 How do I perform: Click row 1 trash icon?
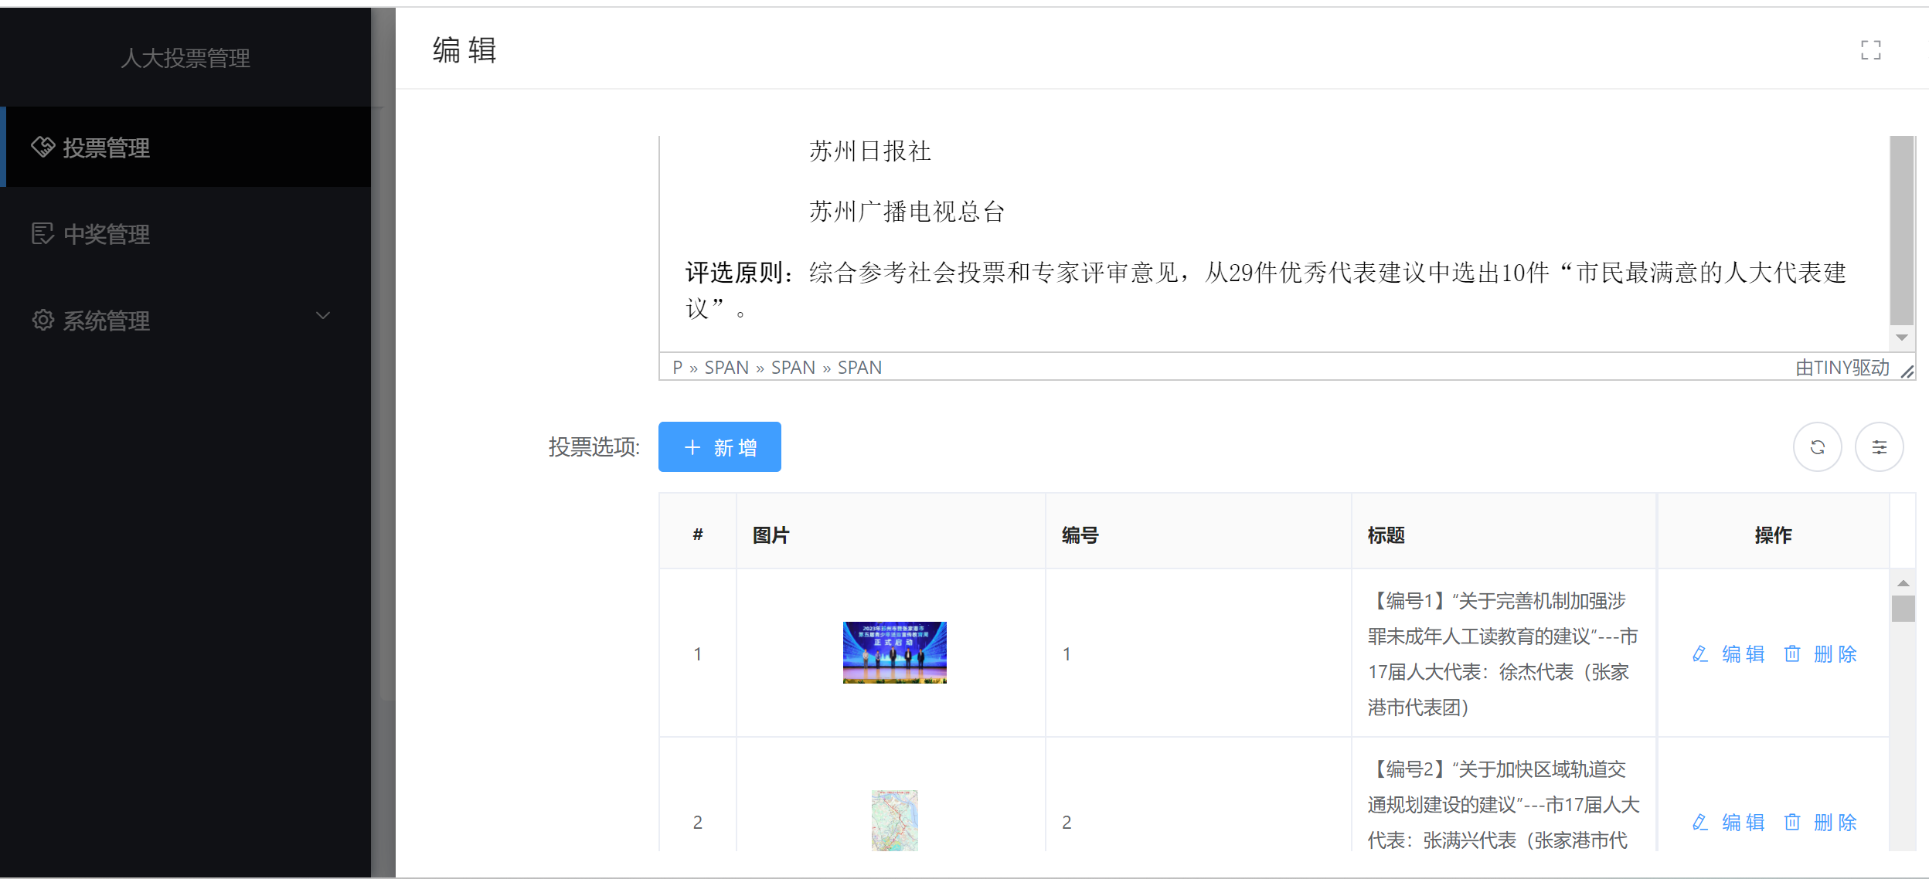click(1792, 653)
